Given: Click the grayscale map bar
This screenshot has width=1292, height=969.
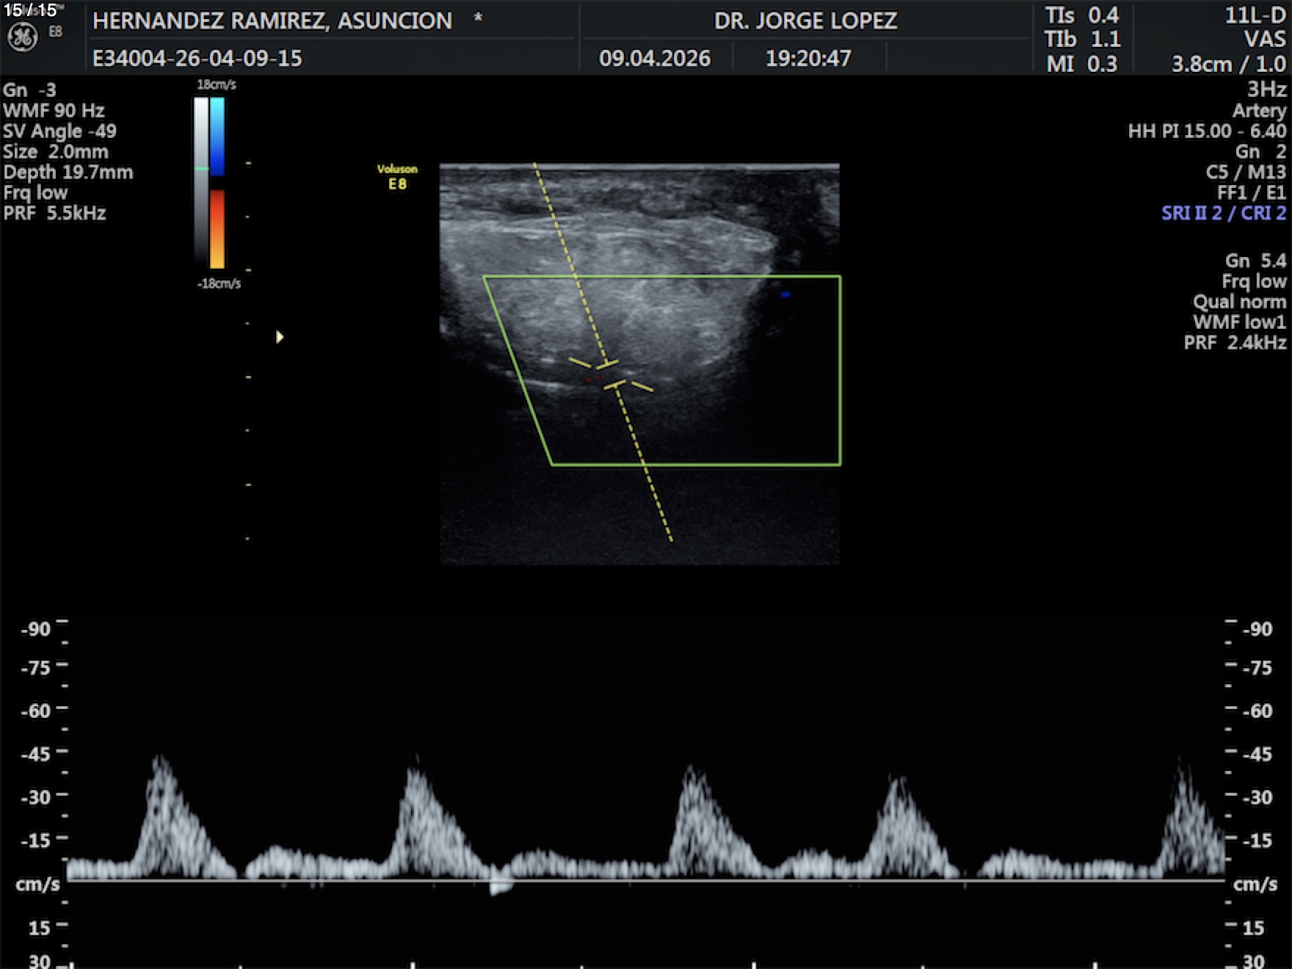Looking at the screenshot, I should (x=200, y=184).
